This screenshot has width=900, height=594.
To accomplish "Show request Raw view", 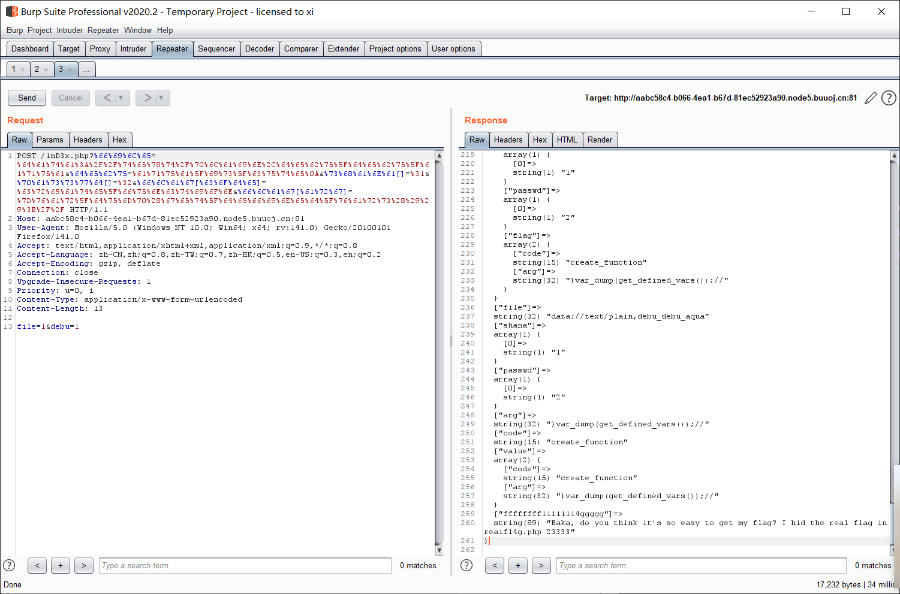I will click(19, 140).
